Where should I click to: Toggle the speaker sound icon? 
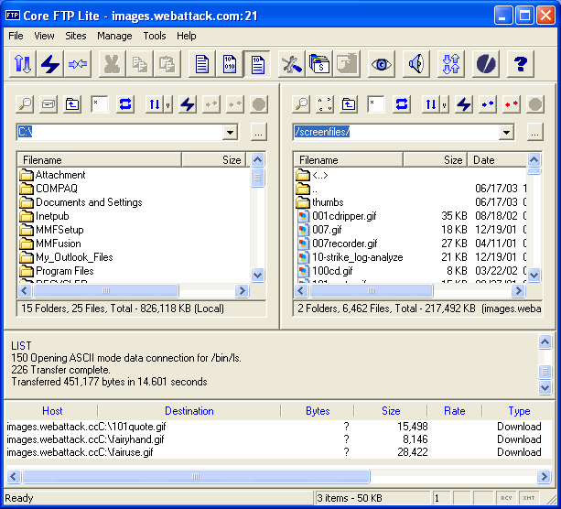(x=416, y=64)
